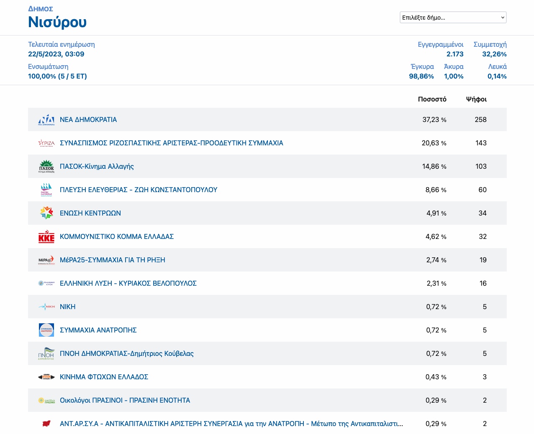This screenshot has height=434, width=534.
Task: Open the Επιλέξτε δήμο dropdown
Action: point(453,18)
